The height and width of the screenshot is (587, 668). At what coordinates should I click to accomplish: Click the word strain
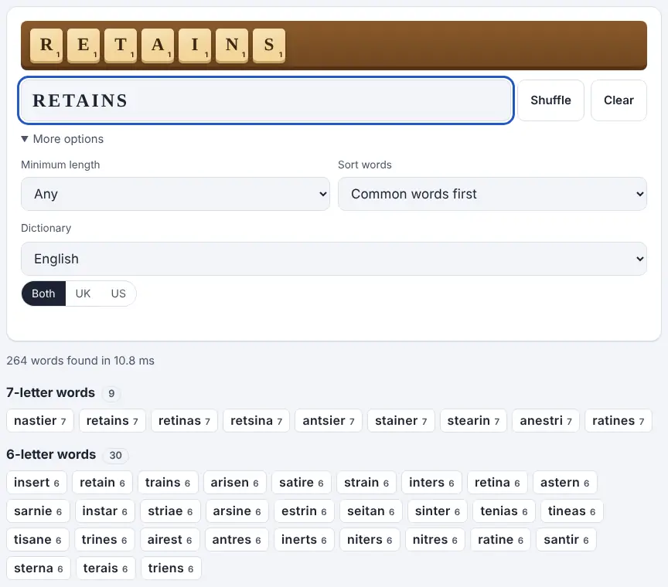point(366,482)
